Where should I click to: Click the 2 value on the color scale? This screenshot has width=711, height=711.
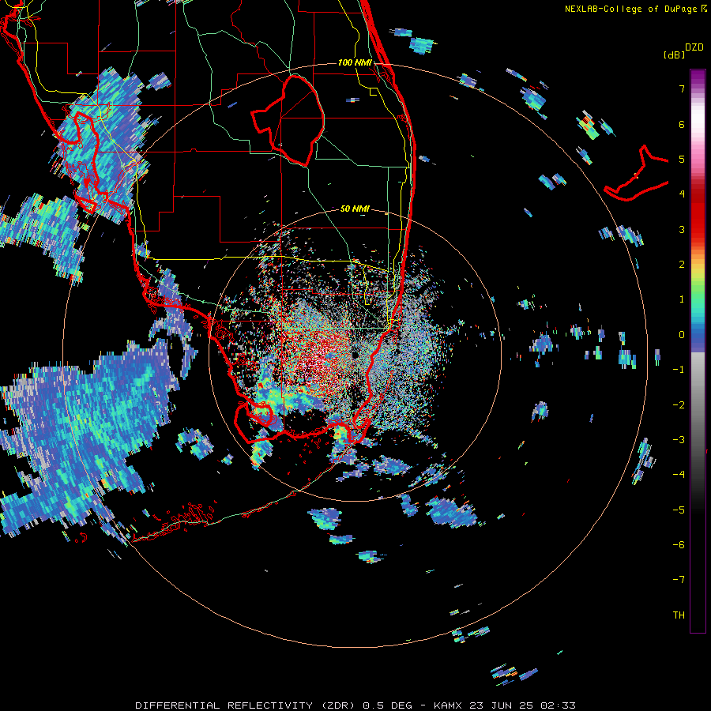[682, 265]
